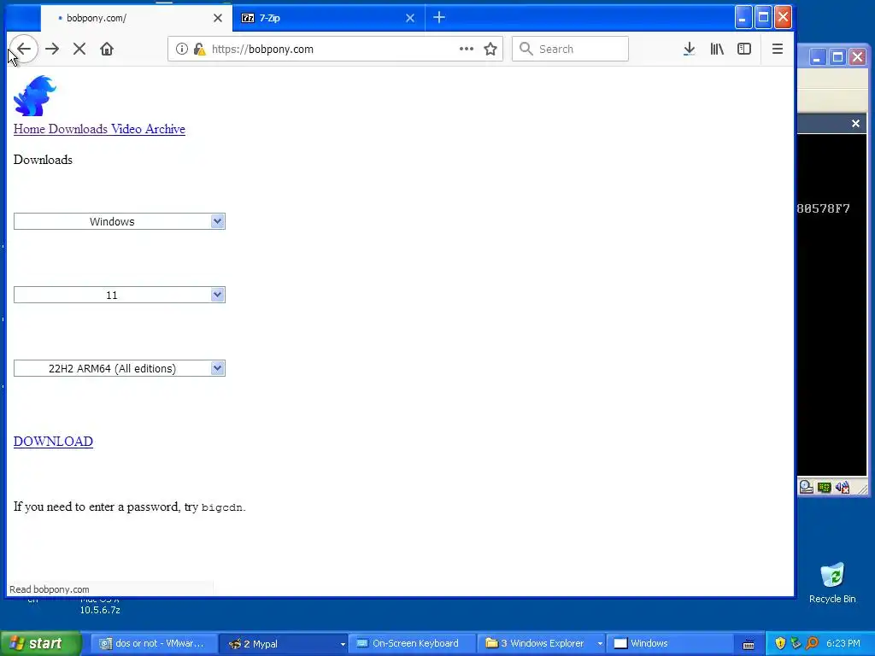Open the Recycle Bin desktop icon
This screenshot has height=656, width=875.
(832, 583)
